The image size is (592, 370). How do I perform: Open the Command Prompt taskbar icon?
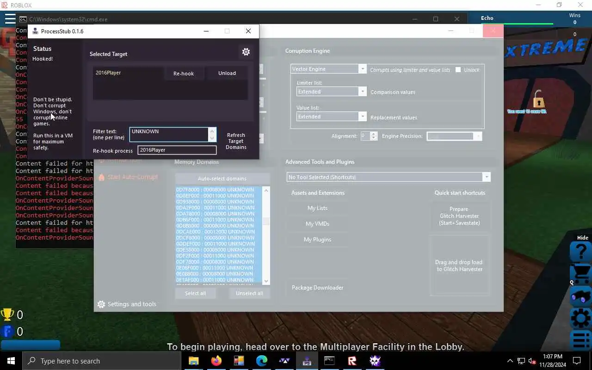329,361
